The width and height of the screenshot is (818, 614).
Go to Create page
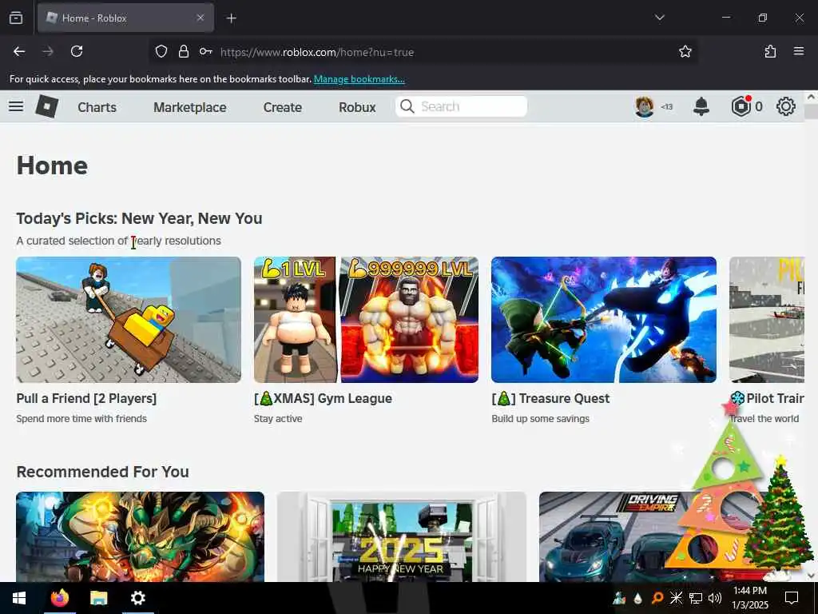(x=283, y=107)
